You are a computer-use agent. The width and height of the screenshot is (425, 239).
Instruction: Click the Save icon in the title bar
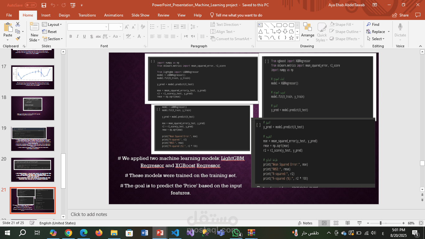coord(44,5)
